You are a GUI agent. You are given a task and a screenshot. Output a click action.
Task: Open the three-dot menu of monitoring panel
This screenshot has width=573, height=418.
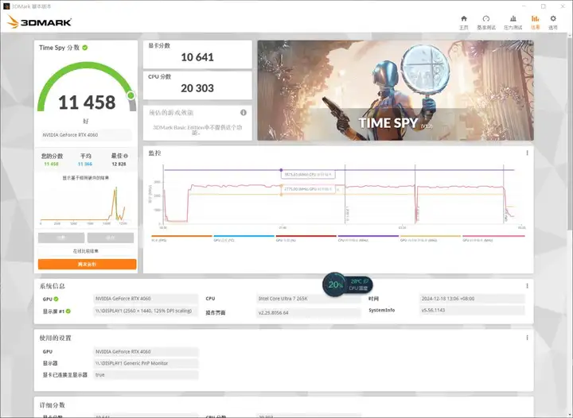[x=527, y=153]
